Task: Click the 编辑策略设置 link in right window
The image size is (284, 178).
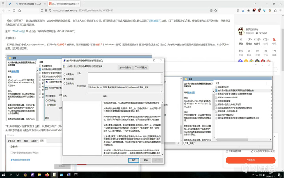Action: tap(191, 93)
